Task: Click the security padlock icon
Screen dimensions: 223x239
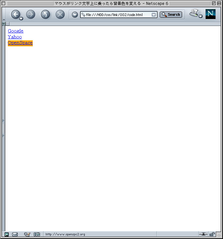Action: (212, 234)
